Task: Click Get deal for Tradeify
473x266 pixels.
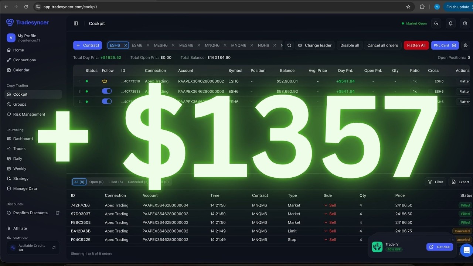Action: coord(440,247)
